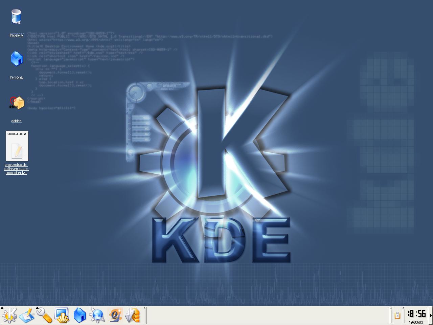Open proyuectos de software sobre educacion.txt label
The image size is (433, 325).
(16, 169)
